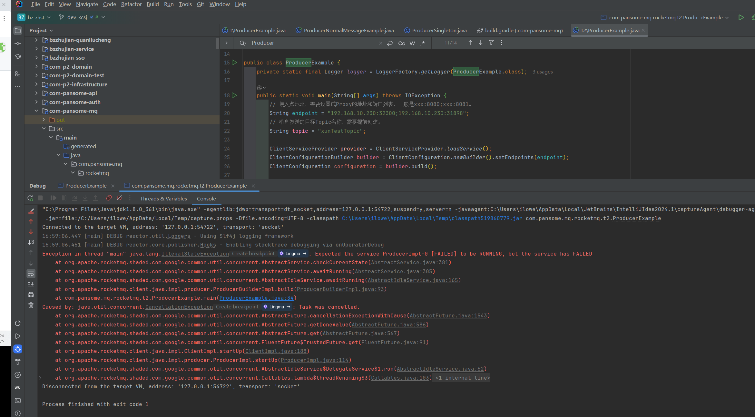The image size is (755, 417).
Task: Expand the com-p2-domain module
Action: pos(36,66)
